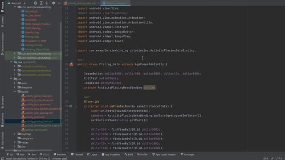Expand com.example.viewbinding (androidTest) package
The image size is (285, 160).
coord(15,53)
